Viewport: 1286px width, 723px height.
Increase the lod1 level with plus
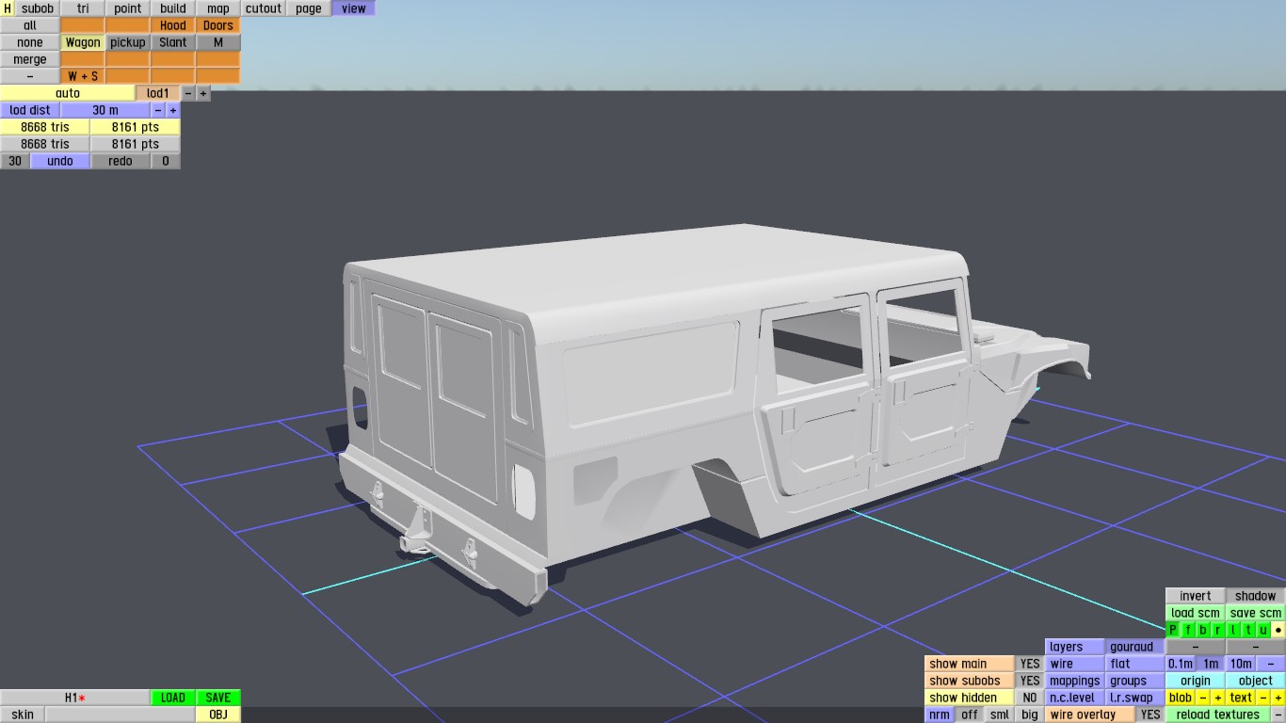pyautogui.click(x=203, y=93)
